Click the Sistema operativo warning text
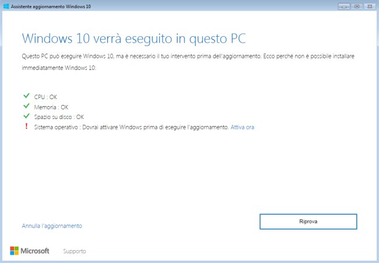 (x=131, y=127)
